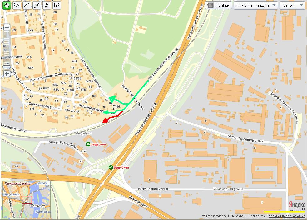Select the ruler distance tool
The image size is (307, 220).
tap(27, 5)
